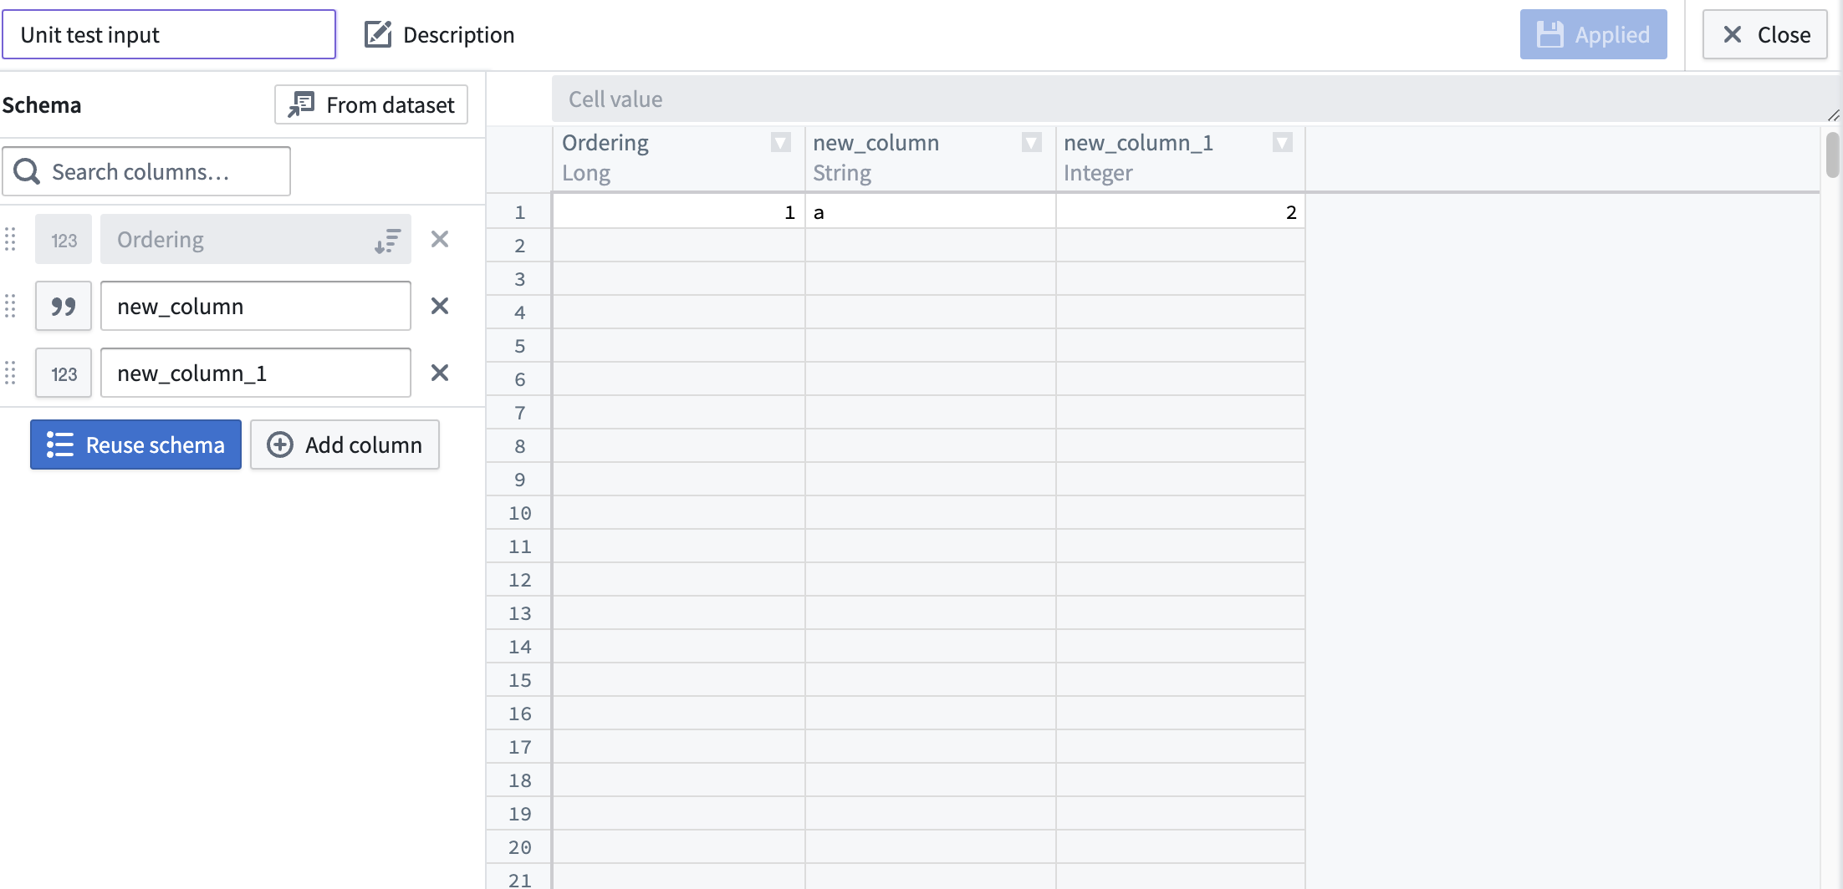Click the search magnifier icon
This screenshot has height=889, width=1843.
27,171
